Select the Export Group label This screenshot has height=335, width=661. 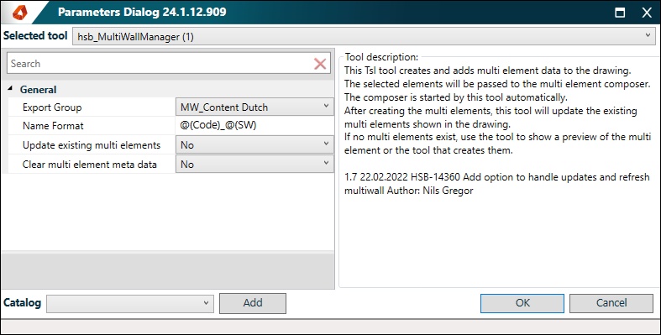click(x=52, y=107)
